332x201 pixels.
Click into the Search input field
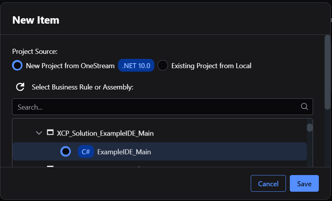[163, 107]
